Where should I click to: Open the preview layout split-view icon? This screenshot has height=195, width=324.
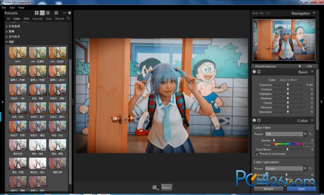[155, 188]
